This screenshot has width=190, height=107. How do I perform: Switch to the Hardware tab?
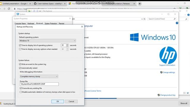(31, 23)
